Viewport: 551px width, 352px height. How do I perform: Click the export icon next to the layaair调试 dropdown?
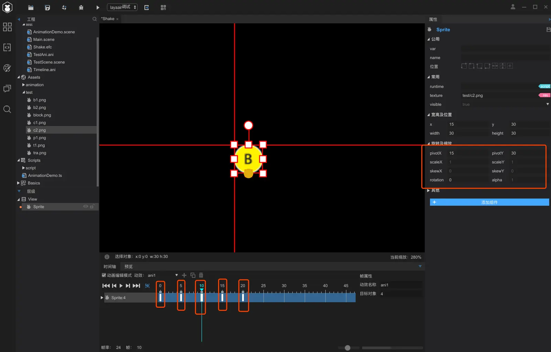(x=147, y=8)
